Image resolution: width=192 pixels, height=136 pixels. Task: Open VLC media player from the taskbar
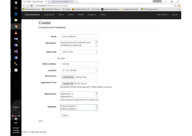(16, 32)
